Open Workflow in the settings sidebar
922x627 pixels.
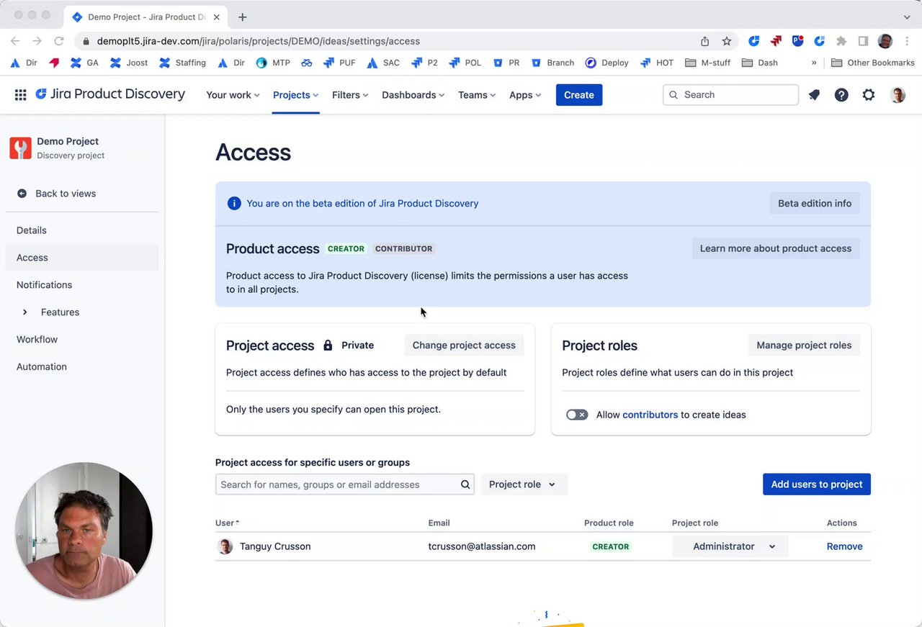coord(82,340)
